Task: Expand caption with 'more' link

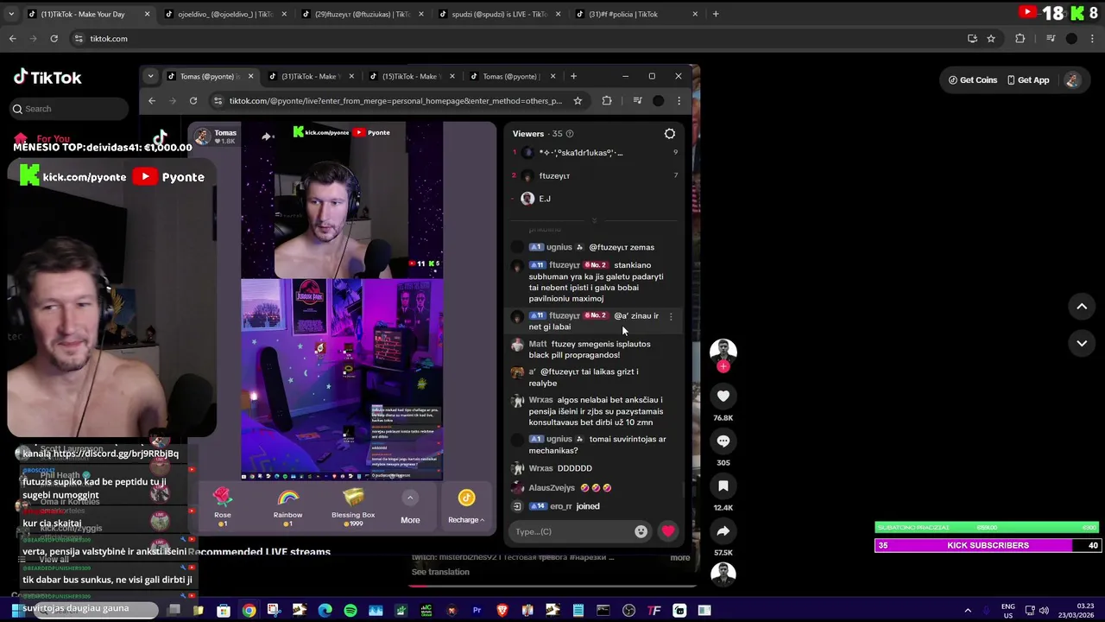Action: [680, 557]
